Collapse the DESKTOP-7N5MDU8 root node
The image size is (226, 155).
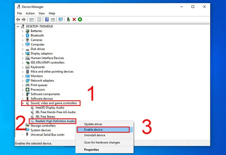click(x=18, y=26)
